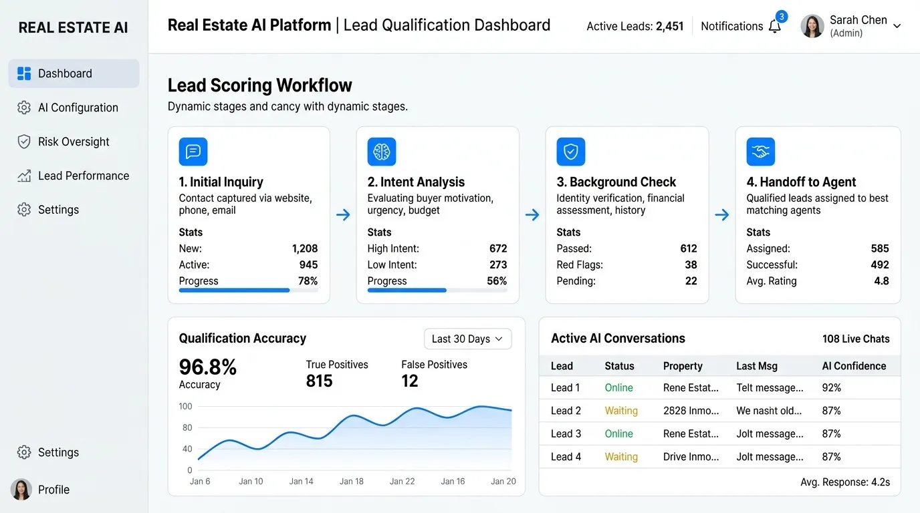The height and width of the screenshot is (513, 920).
Task: Click the '2. Intent Analysis' card title
Action: (x=416, y=182)
